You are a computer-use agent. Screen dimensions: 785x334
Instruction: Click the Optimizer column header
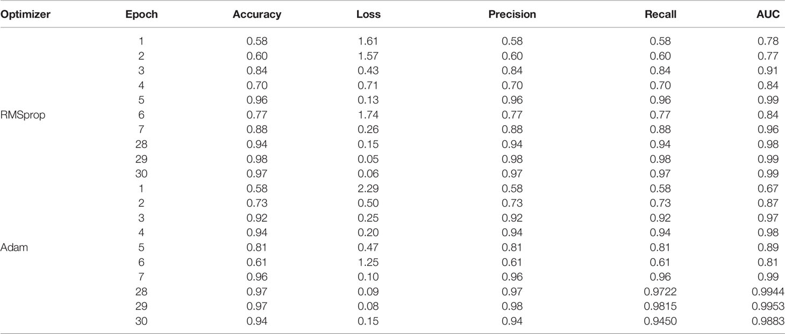tap(25, 15)
